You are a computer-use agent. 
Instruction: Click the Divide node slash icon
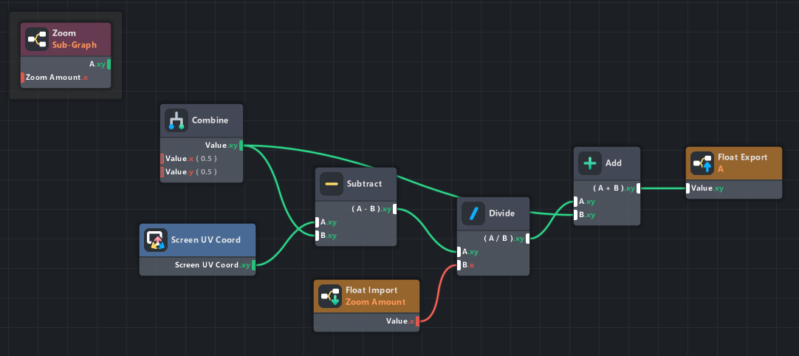(473, 213)
